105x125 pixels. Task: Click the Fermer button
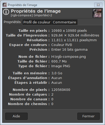pyautogui.click(x=88, y=116)
